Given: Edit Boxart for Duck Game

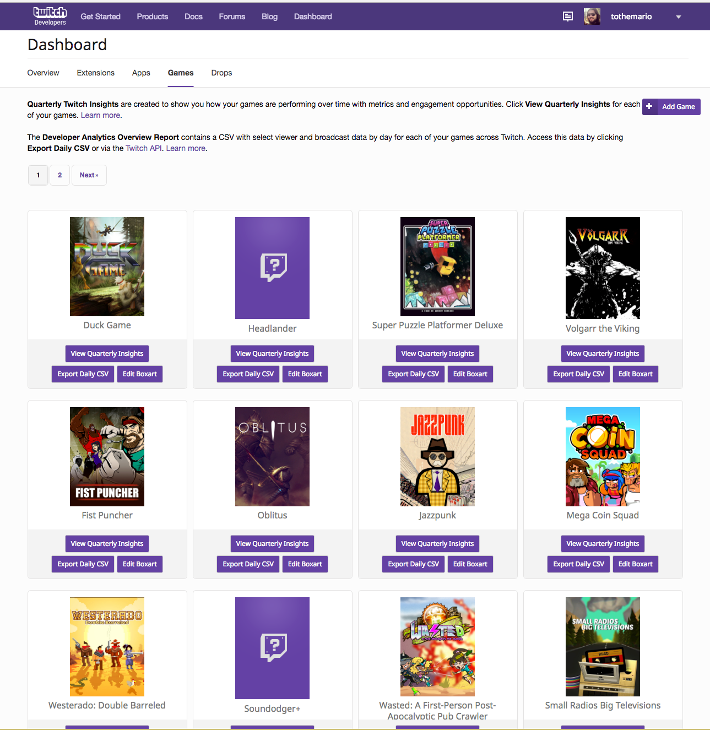Looking at the screenshot, I should coord(139,374).
